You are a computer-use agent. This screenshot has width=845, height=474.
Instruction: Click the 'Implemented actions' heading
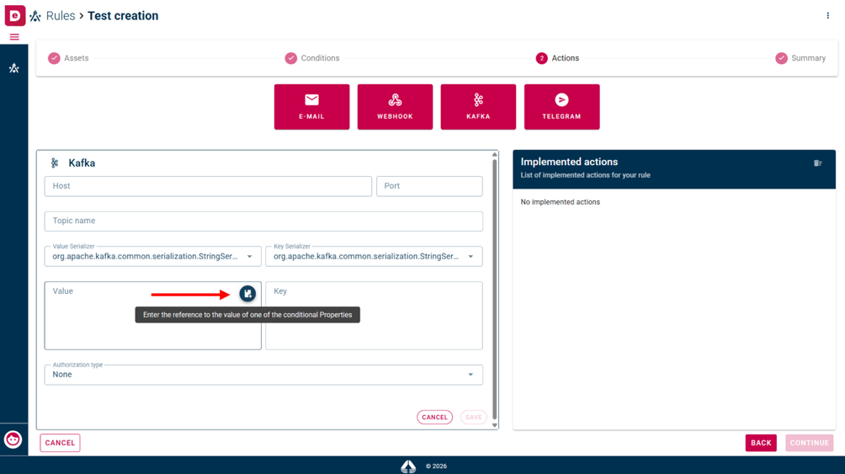[x=569, y=162]
